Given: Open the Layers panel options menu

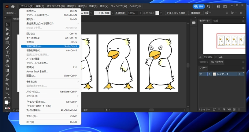Looking at the screenshot, I should coord(243,68).
